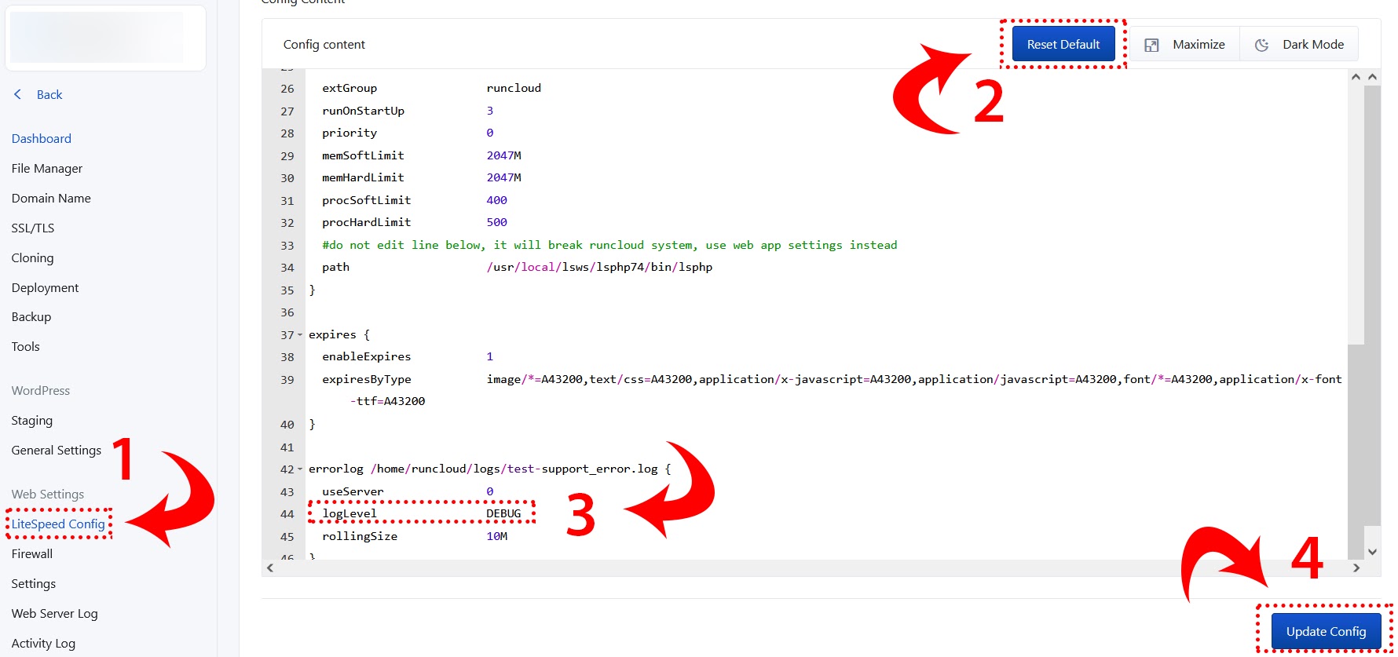
Task: Click line number 41 in the gutter
Action: pyautogui.click(x=287, y=447)
